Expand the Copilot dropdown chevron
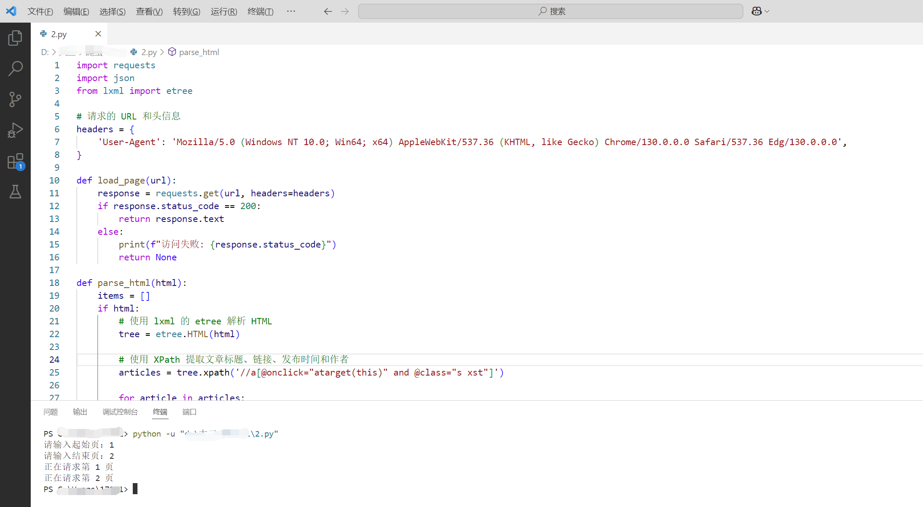 [x=767, y=12]
